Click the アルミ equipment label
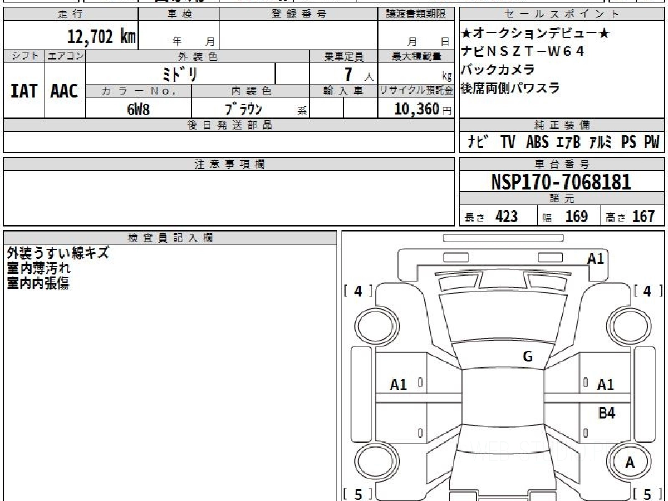The height and width of the screenshot is (501, 668). click(601, 142)
